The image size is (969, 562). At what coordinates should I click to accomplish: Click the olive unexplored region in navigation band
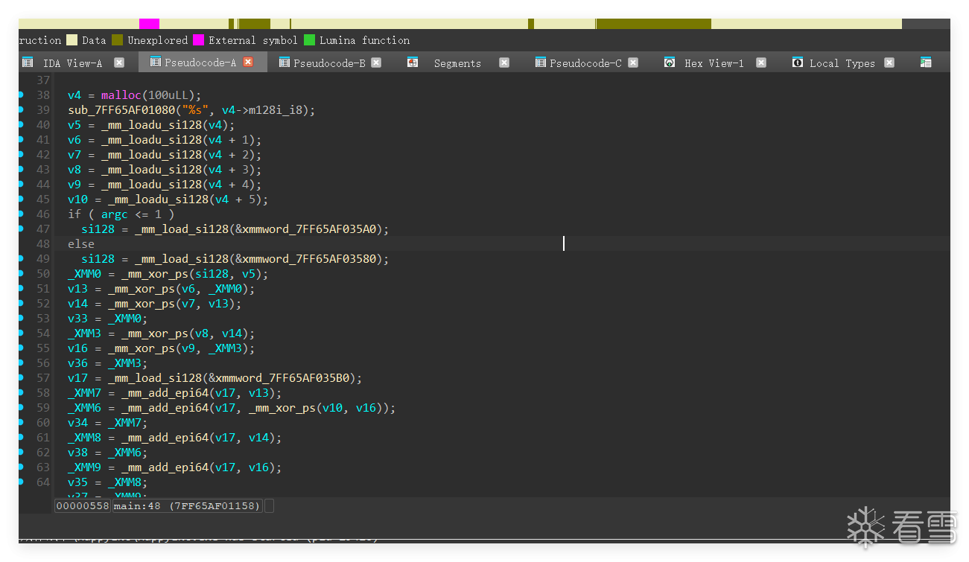coord(653,24)
